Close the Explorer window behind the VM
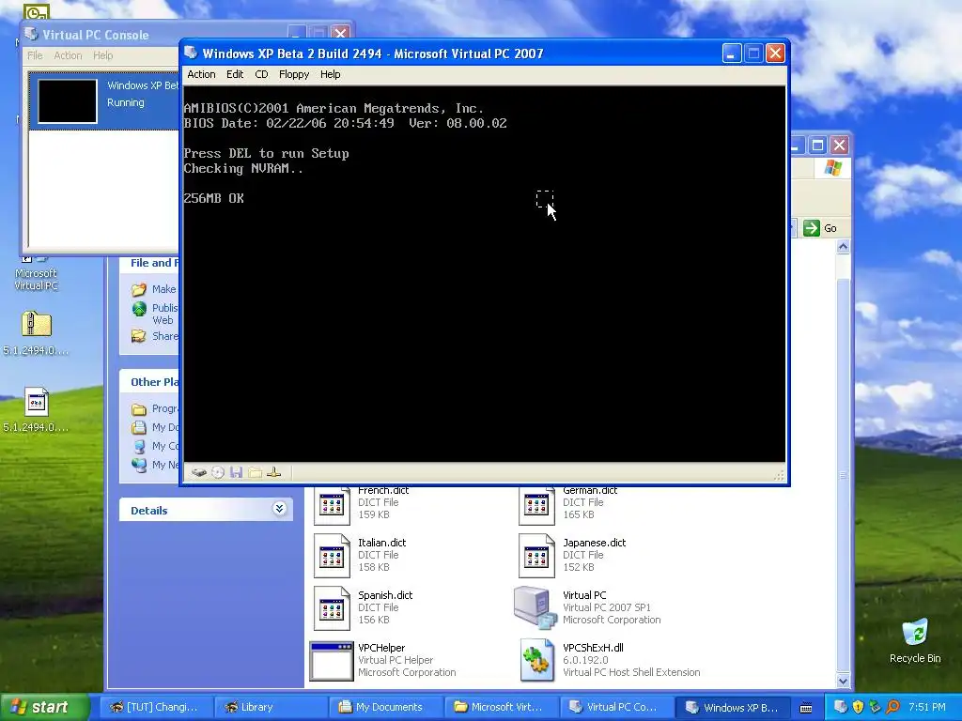 [x=839, y=146]
